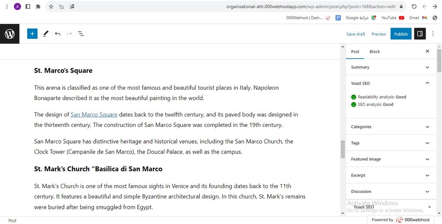Expand the Featured image panel
The width and height of the screenshot is (442, 224).
(391, 159)
